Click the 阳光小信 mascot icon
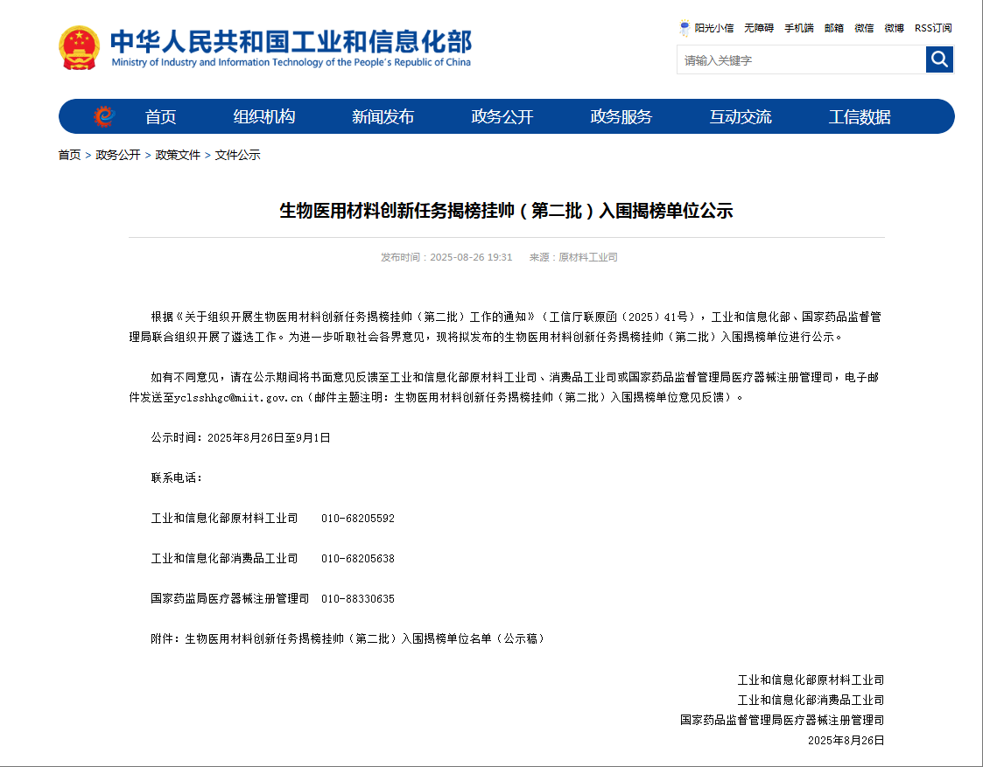 [685, 28]
